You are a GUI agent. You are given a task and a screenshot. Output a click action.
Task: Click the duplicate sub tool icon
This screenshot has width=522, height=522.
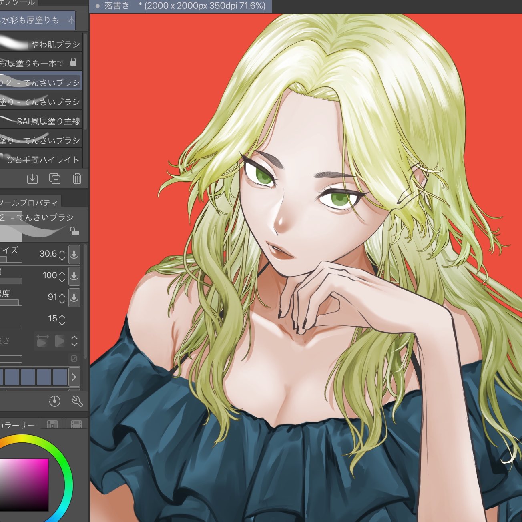(55, 179)
